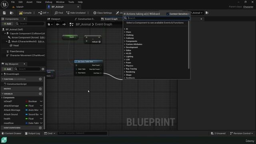Open Hide Unrelated options menu
The width and height of the screenshot is (256, 144).
coord(88,13)
